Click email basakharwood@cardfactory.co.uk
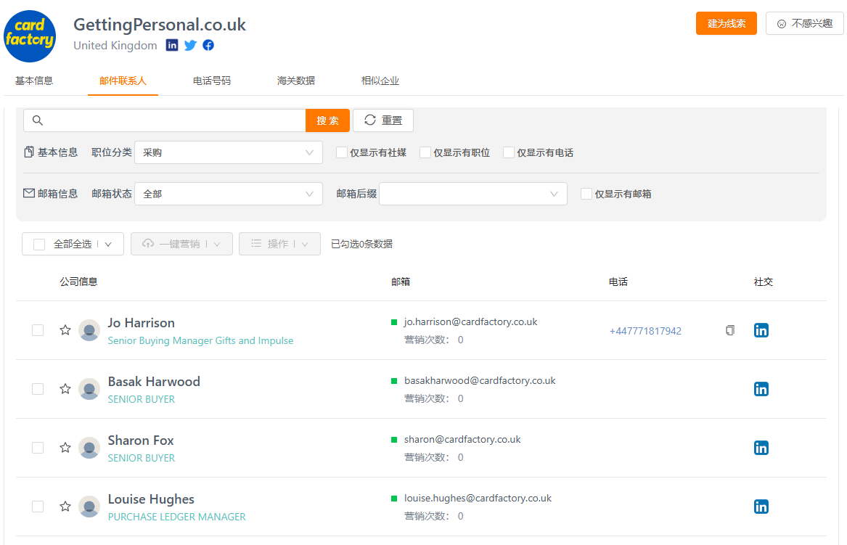The width and height of the screenshot is (847, 545). (480, 381)
